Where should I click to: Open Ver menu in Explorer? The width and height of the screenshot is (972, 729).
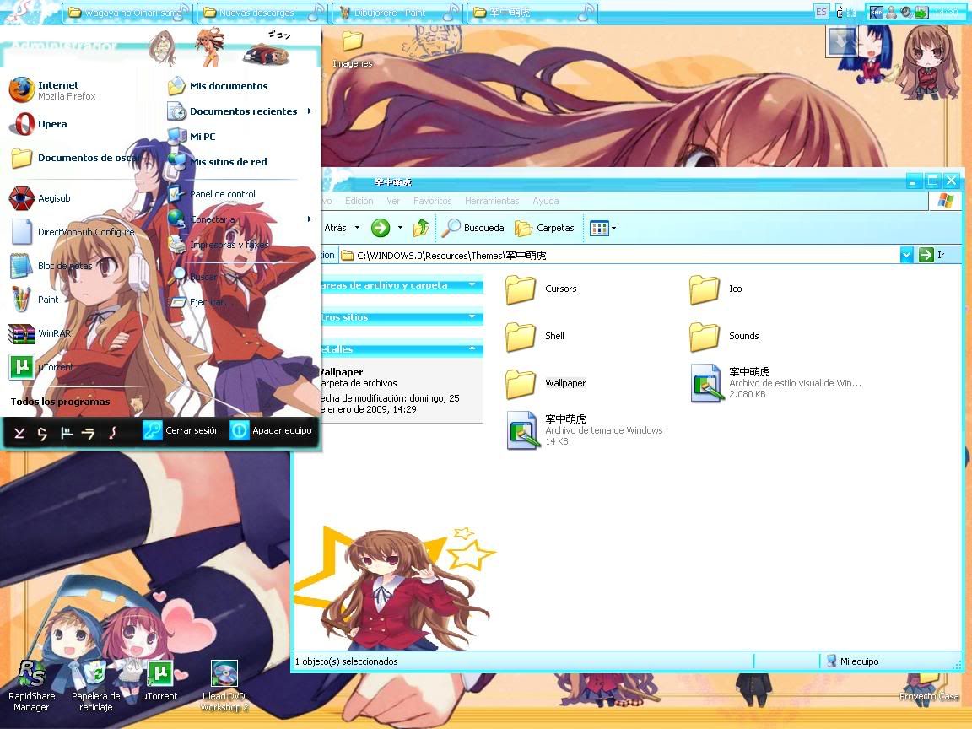(393, 201)
